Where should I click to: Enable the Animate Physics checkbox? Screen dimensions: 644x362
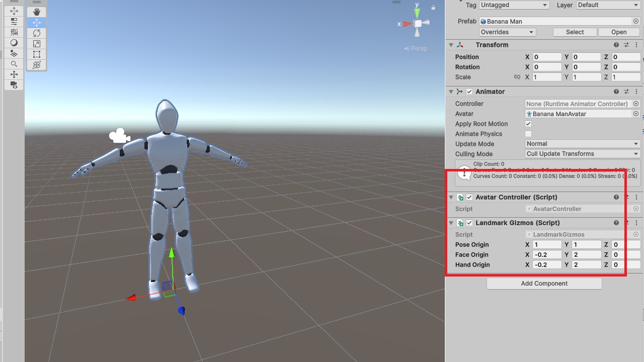coord(528,134)
